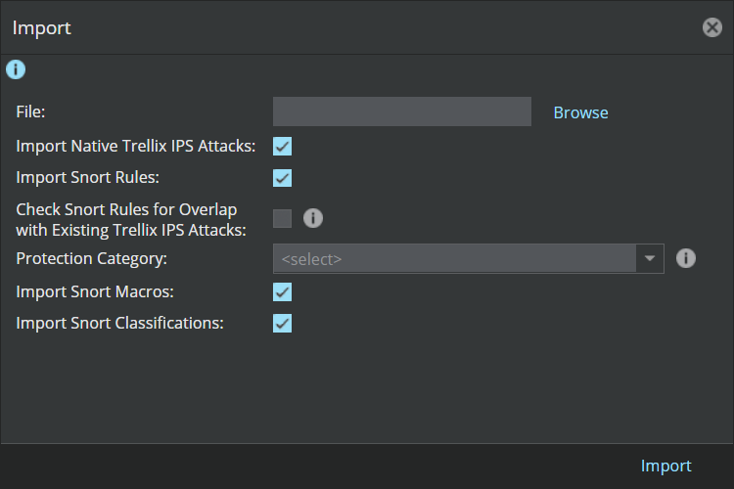Click the Protection Category dropdown arrow
This screenshot has width=734, height=489.
point(650,258)
